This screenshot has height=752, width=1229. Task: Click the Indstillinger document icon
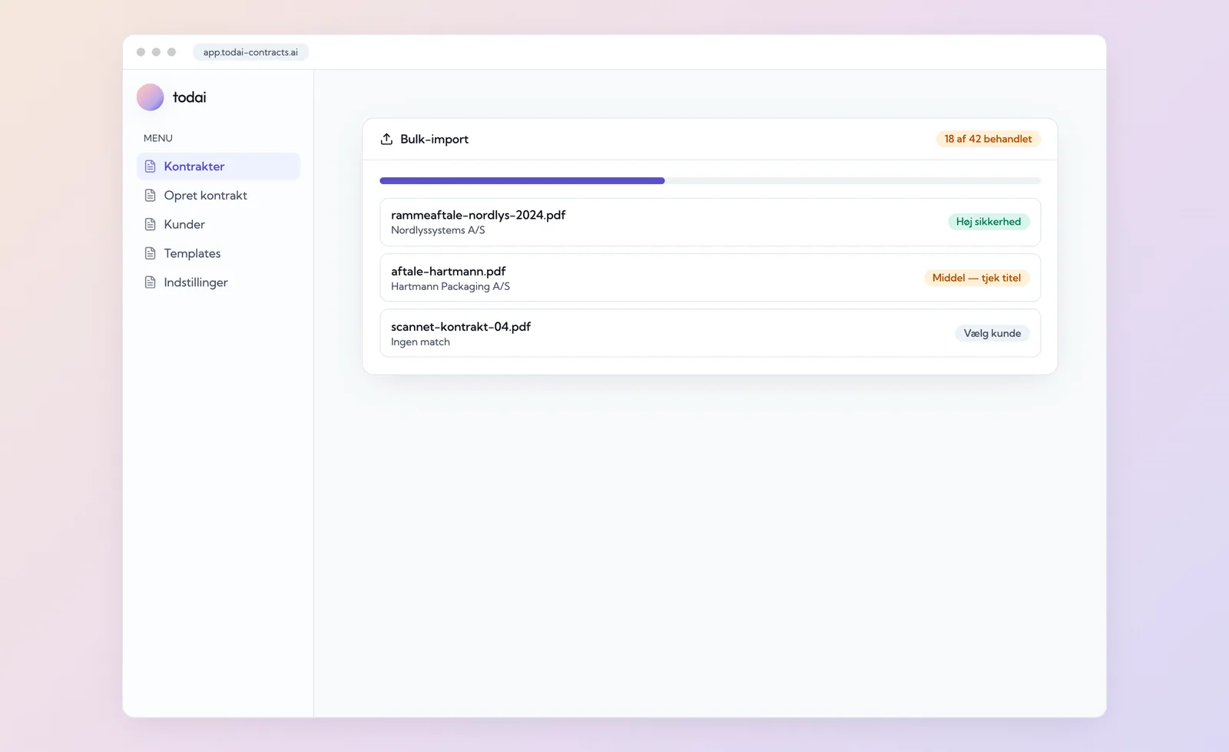click(x=151, y=282)
